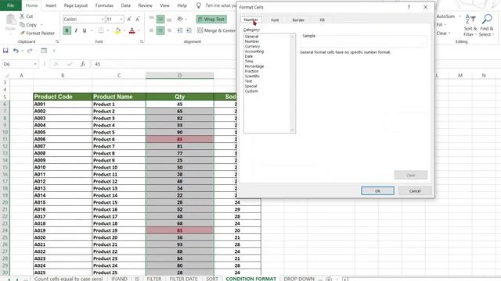501x281 pixels.
Task: Open the File menu
Action: 10,5
